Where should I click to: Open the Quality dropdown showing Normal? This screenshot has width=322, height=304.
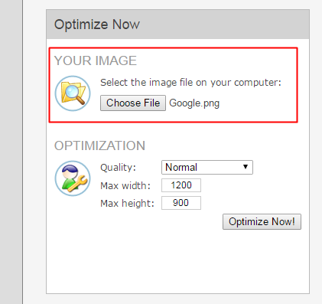point(207,168)
